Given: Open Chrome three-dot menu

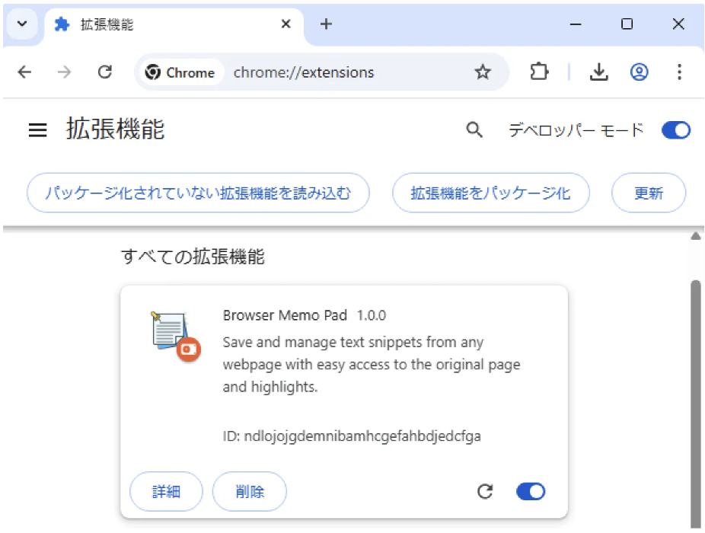Looking at the screenshot, I should [679, 72].
